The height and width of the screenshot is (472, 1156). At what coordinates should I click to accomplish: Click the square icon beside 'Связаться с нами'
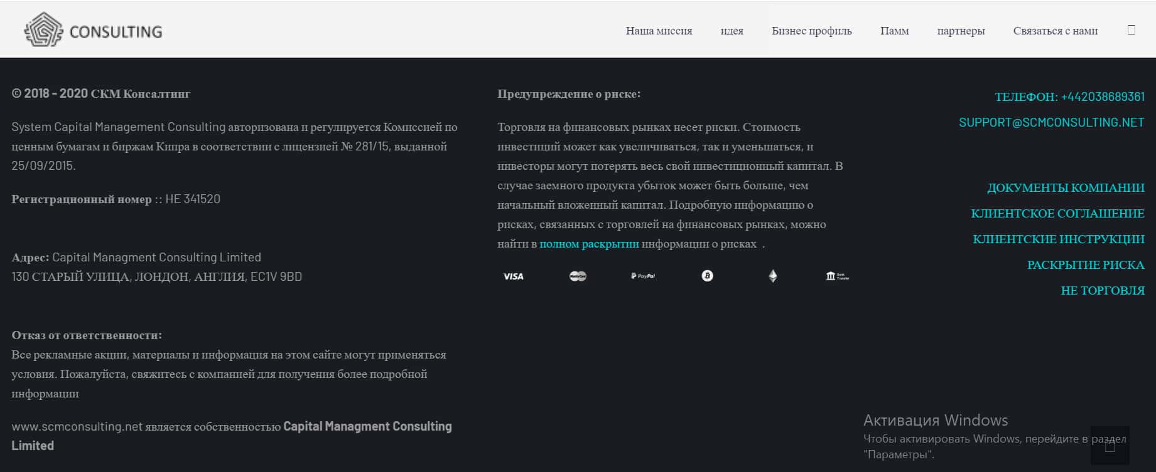[1132, 30]
